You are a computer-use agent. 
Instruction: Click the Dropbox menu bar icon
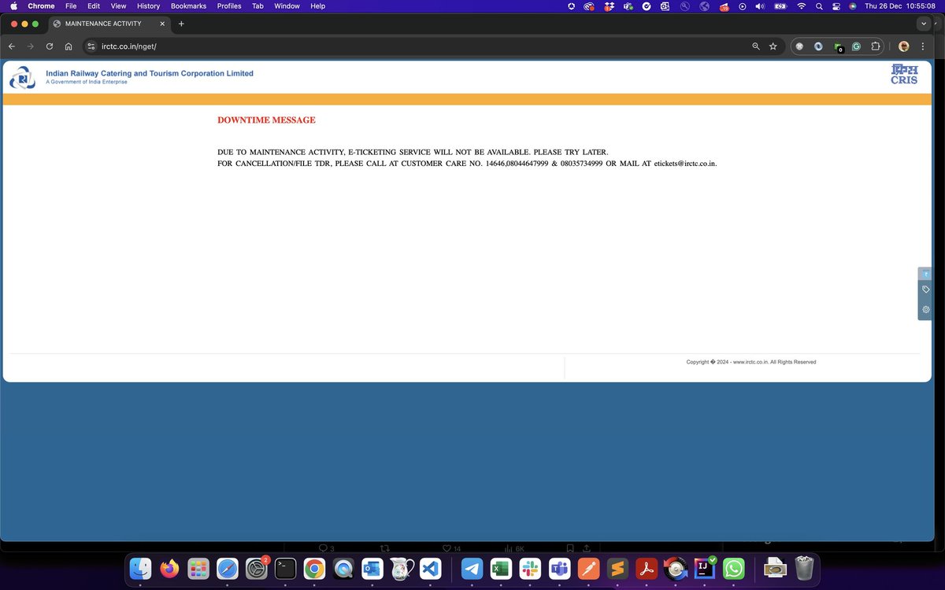click(609, 6)
